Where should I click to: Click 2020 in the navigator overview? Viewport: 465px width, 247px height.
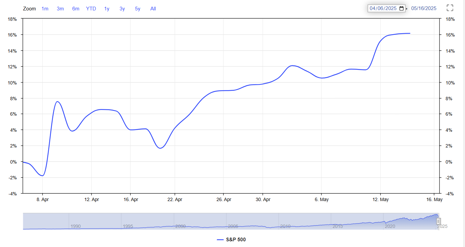(390, 226)
